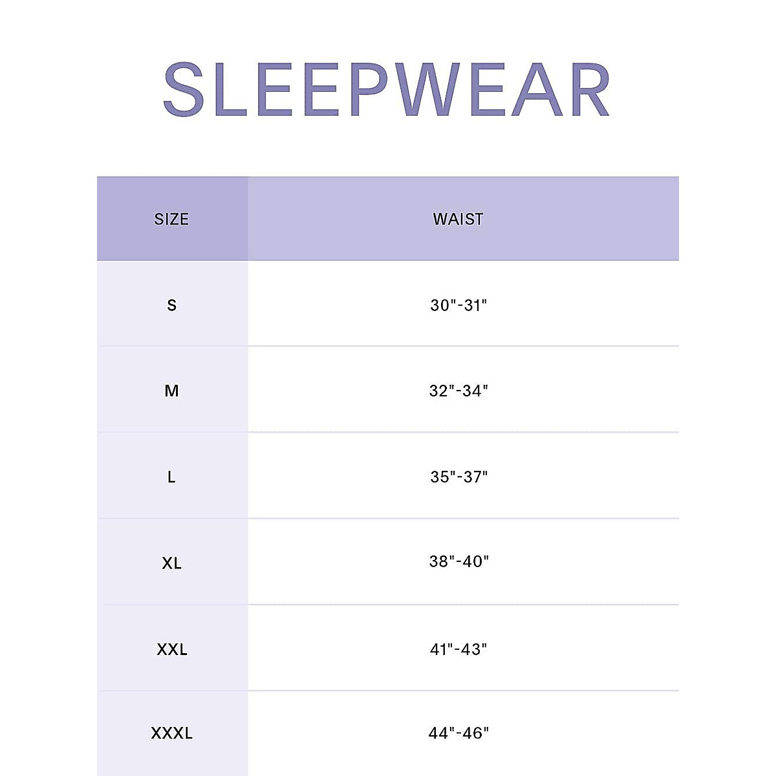
Task: Click the 38"-40" waist measurement
Action: [x=458, y=561]
